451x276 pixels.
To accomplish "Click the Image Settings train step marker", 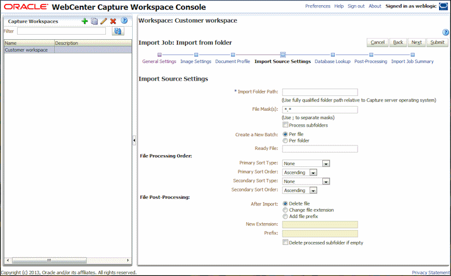I will point(196,55).
